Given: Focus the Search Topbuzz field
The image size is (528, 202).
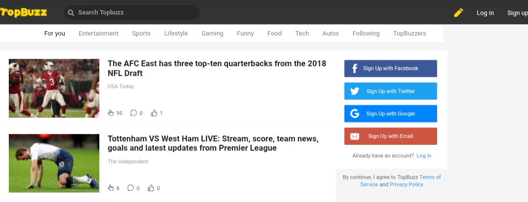Looking at the screenshot, I should click(132, 12).
